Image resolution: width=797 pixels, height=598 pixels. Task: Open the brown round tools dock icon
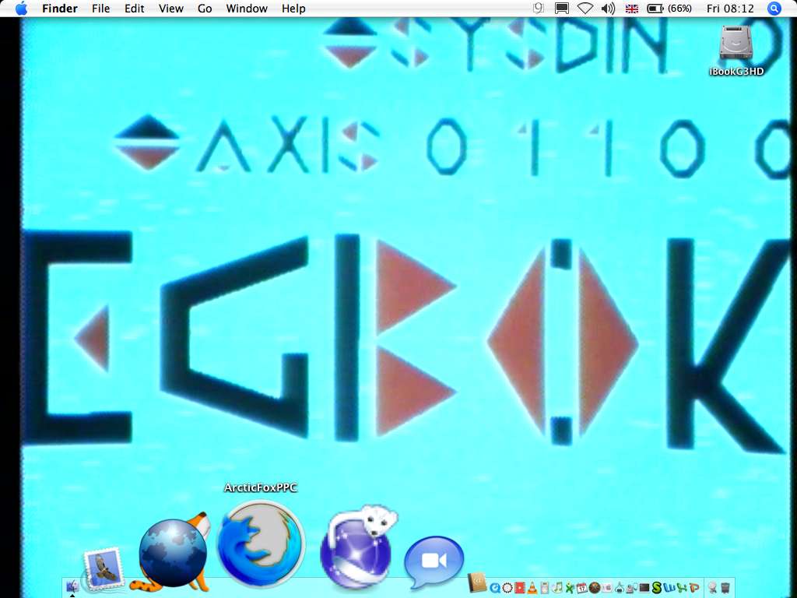coord(595,588)
